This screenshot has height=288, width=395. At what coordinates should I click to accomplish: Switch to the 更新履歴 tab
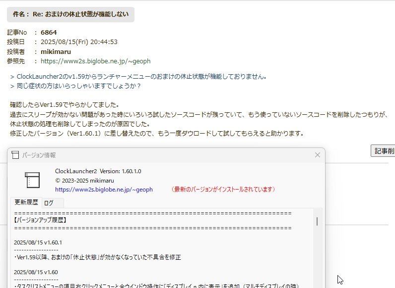pyautogui.click(x=26, y=202)
